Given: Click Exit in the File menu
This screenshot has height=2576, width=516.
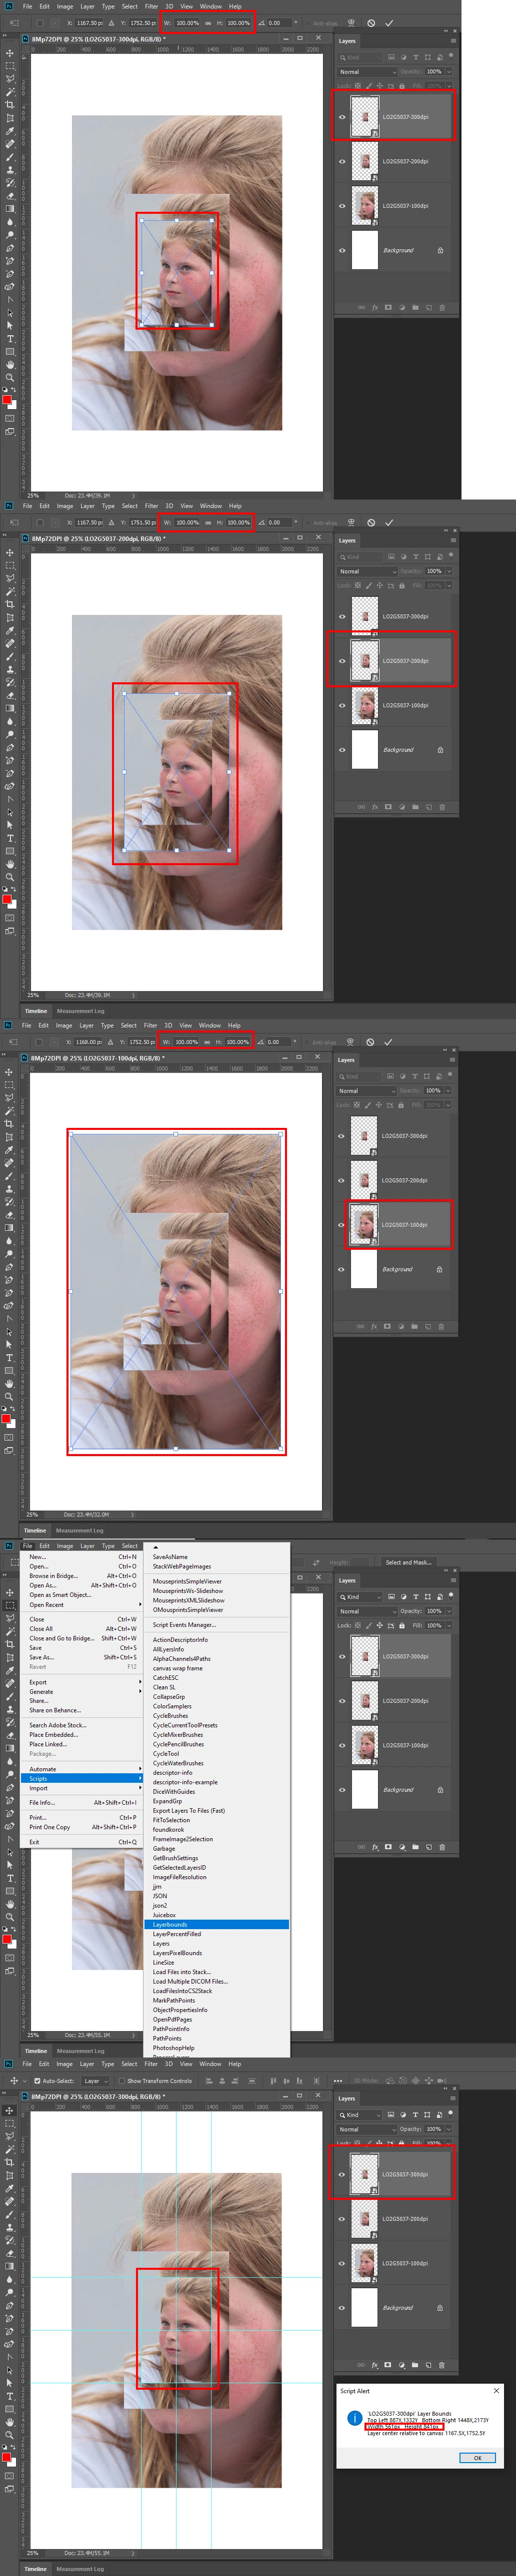Looking at the screenshot, I should point(81,1842).
